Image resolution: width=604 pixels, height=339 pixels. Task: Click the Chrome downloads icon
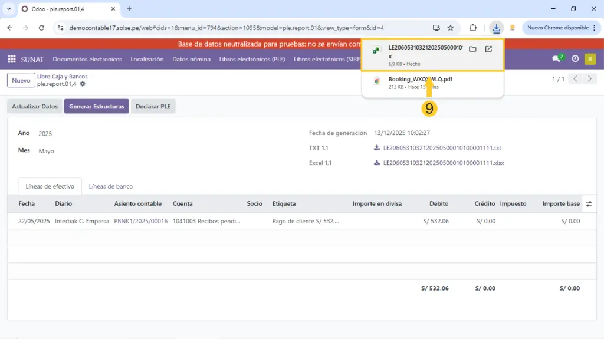(496, 28)
